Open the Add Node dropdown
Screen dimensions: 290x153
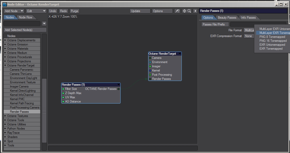pos(14,11)
